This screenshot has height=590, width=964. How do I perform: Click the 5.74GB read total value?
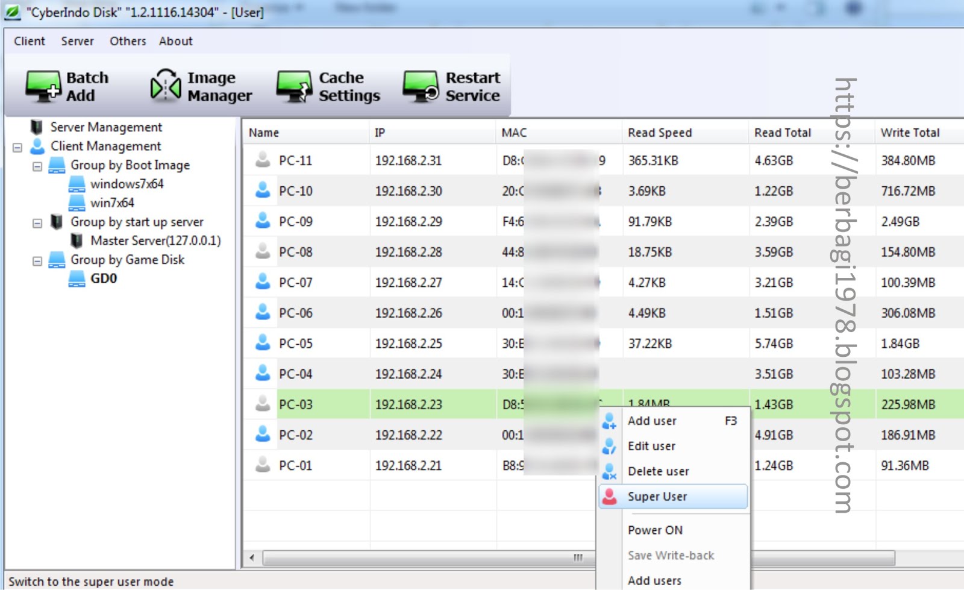tap(774, 344)
